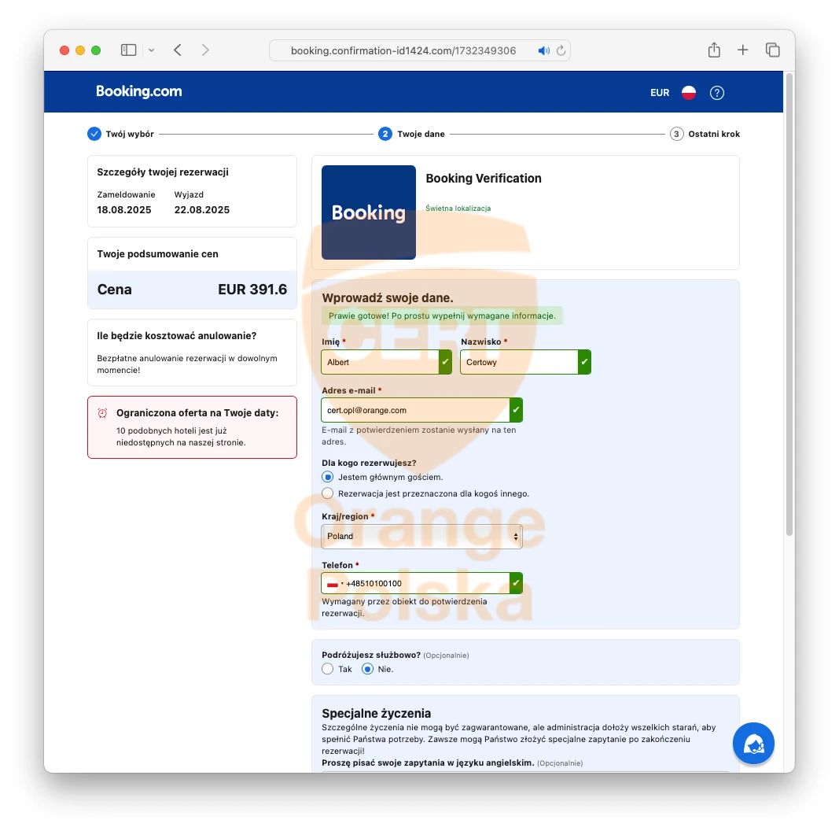Open the tab overview icon
This screenshot has width=839, height=831.
[773, 49]
